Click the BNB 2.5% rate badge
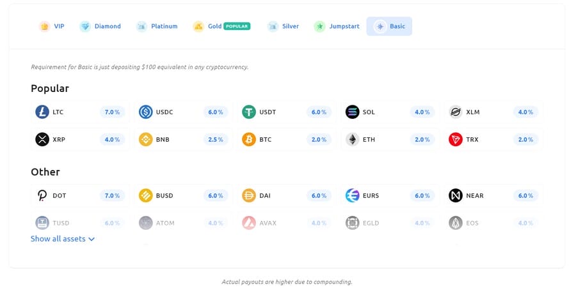Image resolution: width=576 pixels, height=288 pixels. click(x=216, y=139)
